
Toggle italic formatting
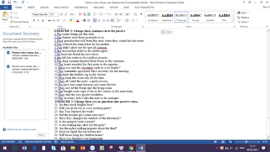[38, 20]
